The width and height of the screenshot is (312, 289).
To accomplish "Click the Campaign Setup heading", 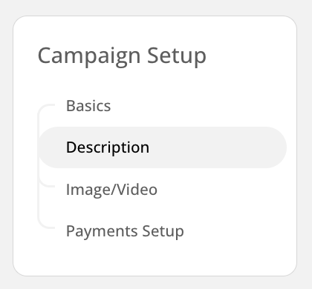I will point(122,56).
